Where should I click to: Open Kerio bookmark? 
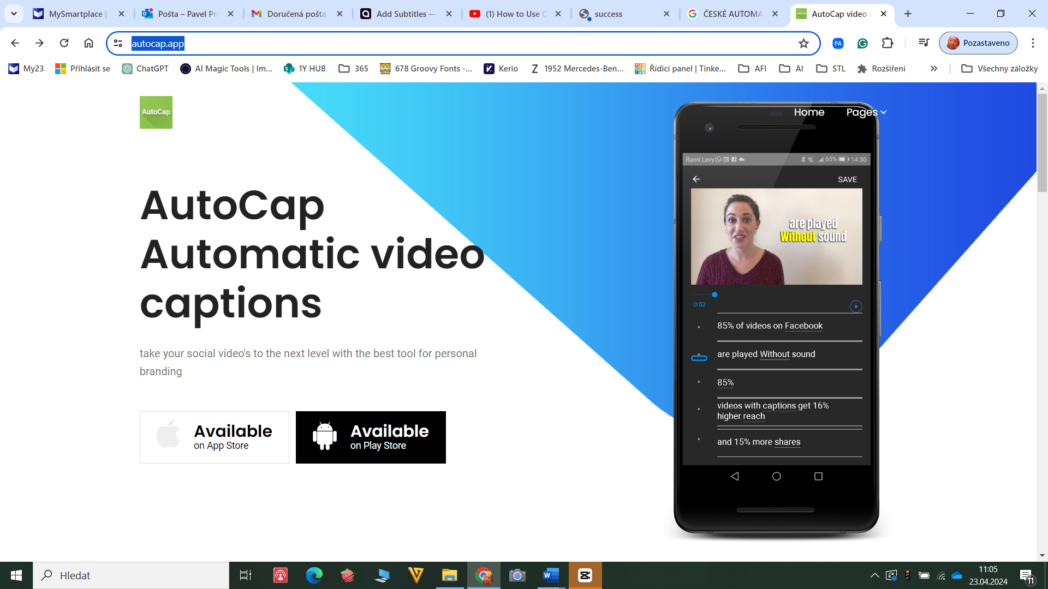[501, 68]
